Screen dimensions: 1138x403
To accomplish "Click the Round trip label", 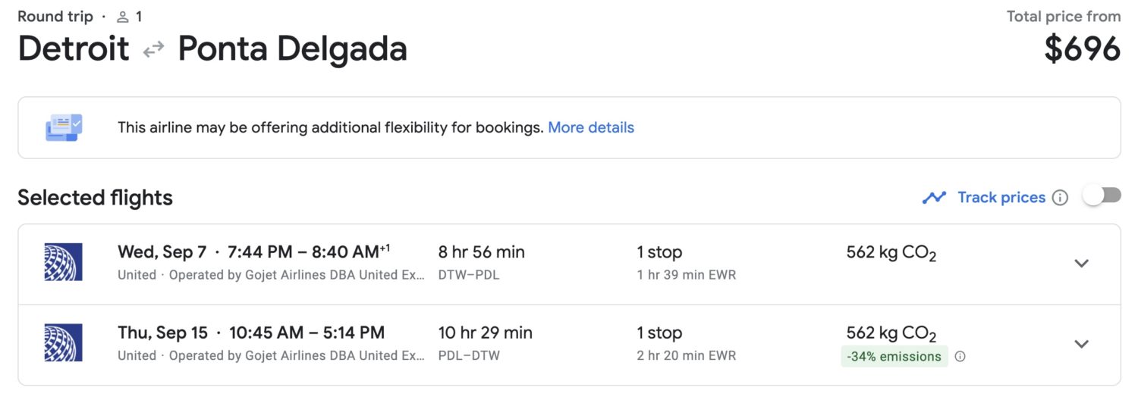I will click(55, 17).
